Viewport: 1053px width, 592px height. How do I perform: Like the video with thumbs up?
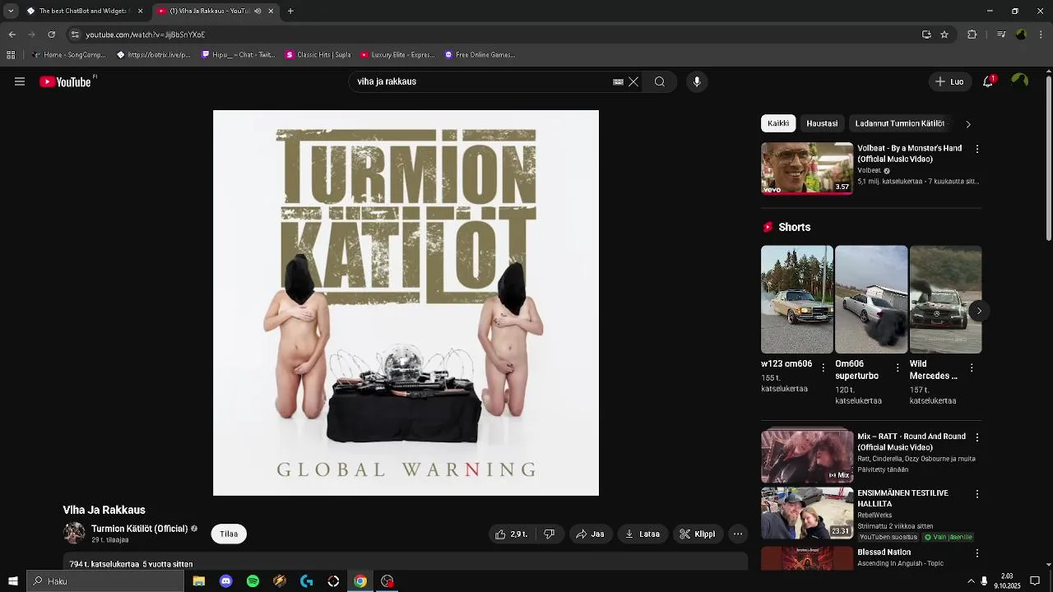click(511, 534)
